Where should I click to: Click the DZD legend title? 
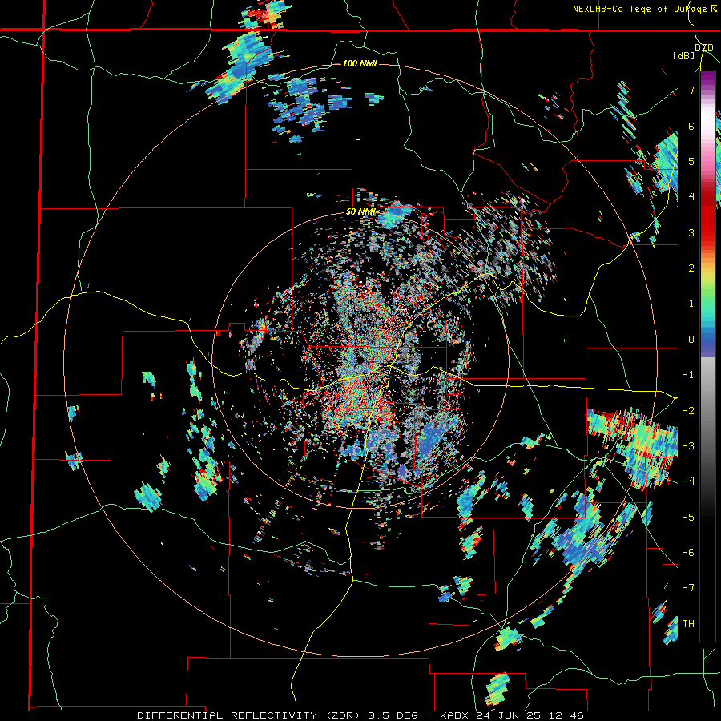pyautogui.click(x=704, y=48)
